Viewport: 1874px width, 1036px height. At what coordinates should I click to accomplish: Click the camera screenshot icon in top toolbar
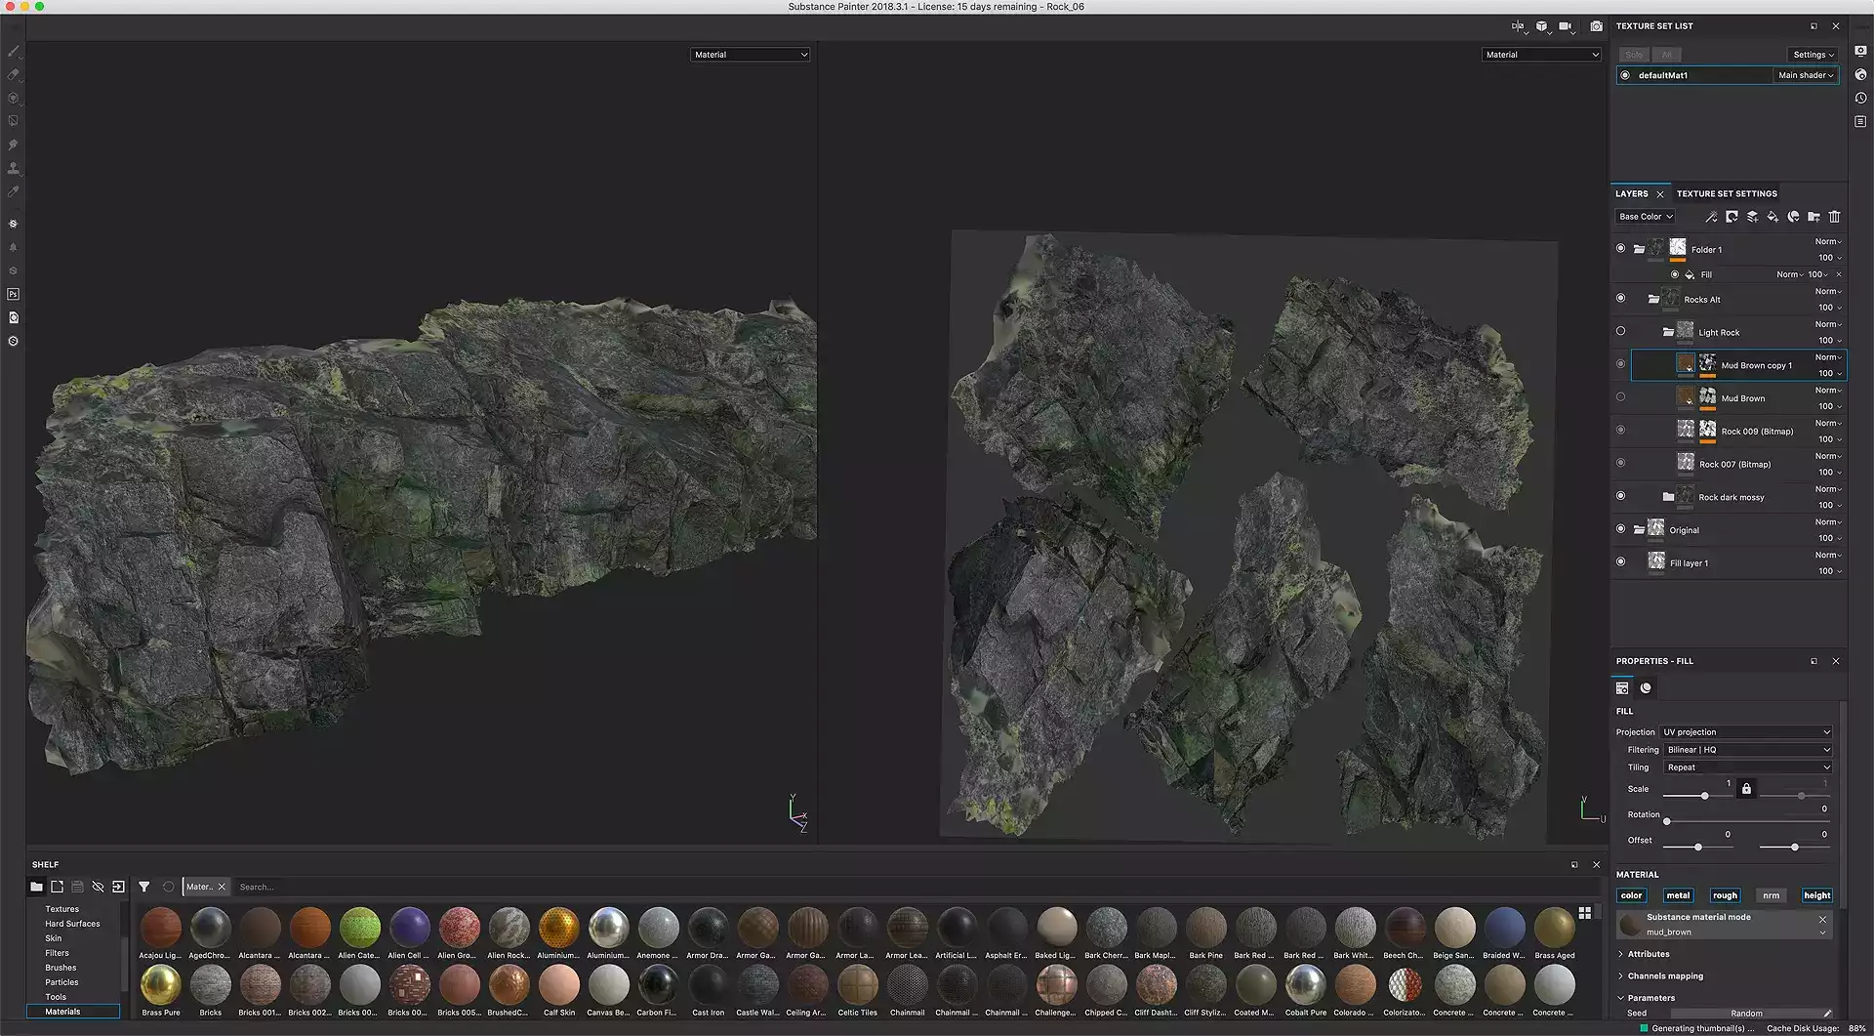[x=1596, y=26]
